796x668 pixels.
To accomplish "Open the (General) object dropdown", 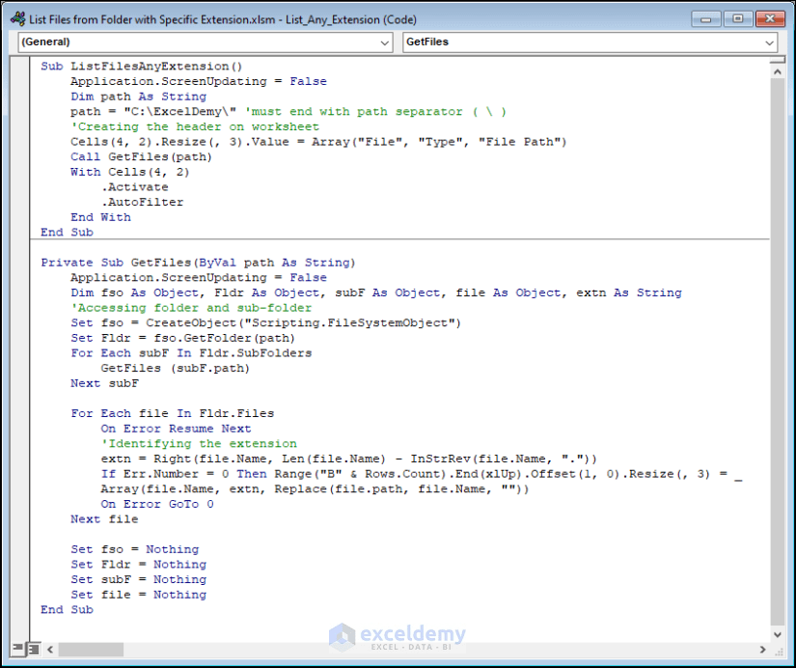I will (x=206, y=42).
